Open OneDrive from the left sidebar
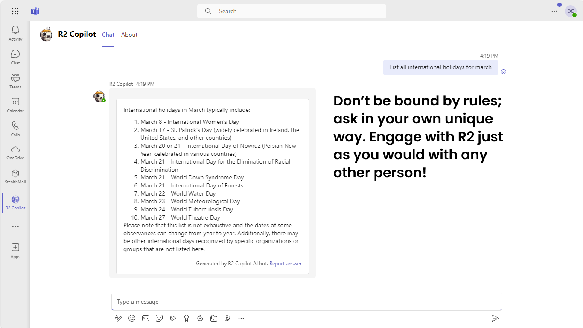Viewport: 583px width, 328px height. pyautogui.click(x=15, y=152)
